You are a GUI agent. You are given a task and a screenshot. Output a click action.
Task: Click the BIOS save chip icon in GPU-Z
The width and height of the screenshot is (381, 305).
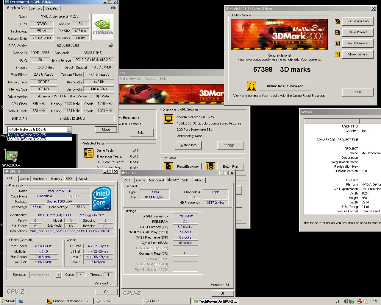pyautogui.click(x=111, y=46)
